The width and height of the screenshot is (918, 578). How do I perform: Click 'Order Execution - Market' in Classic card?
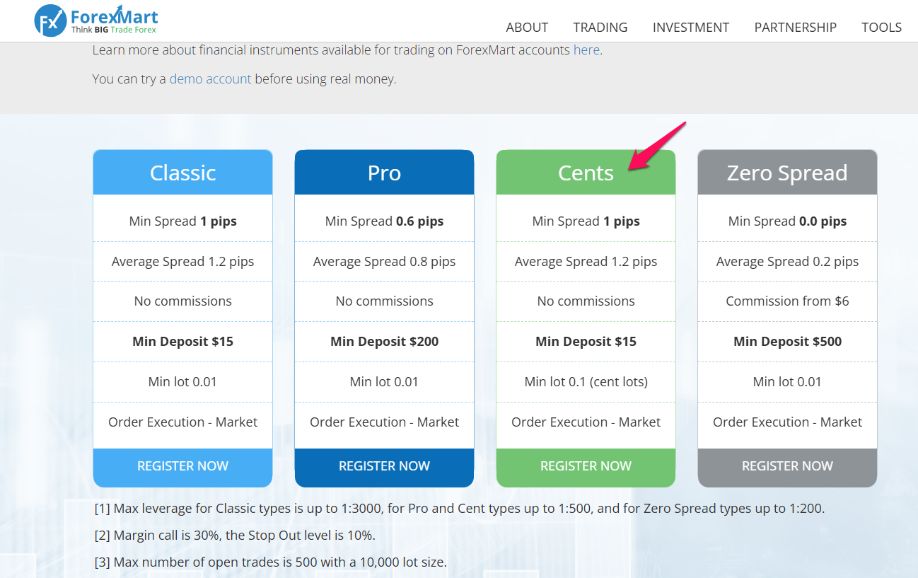coord(182,422)
